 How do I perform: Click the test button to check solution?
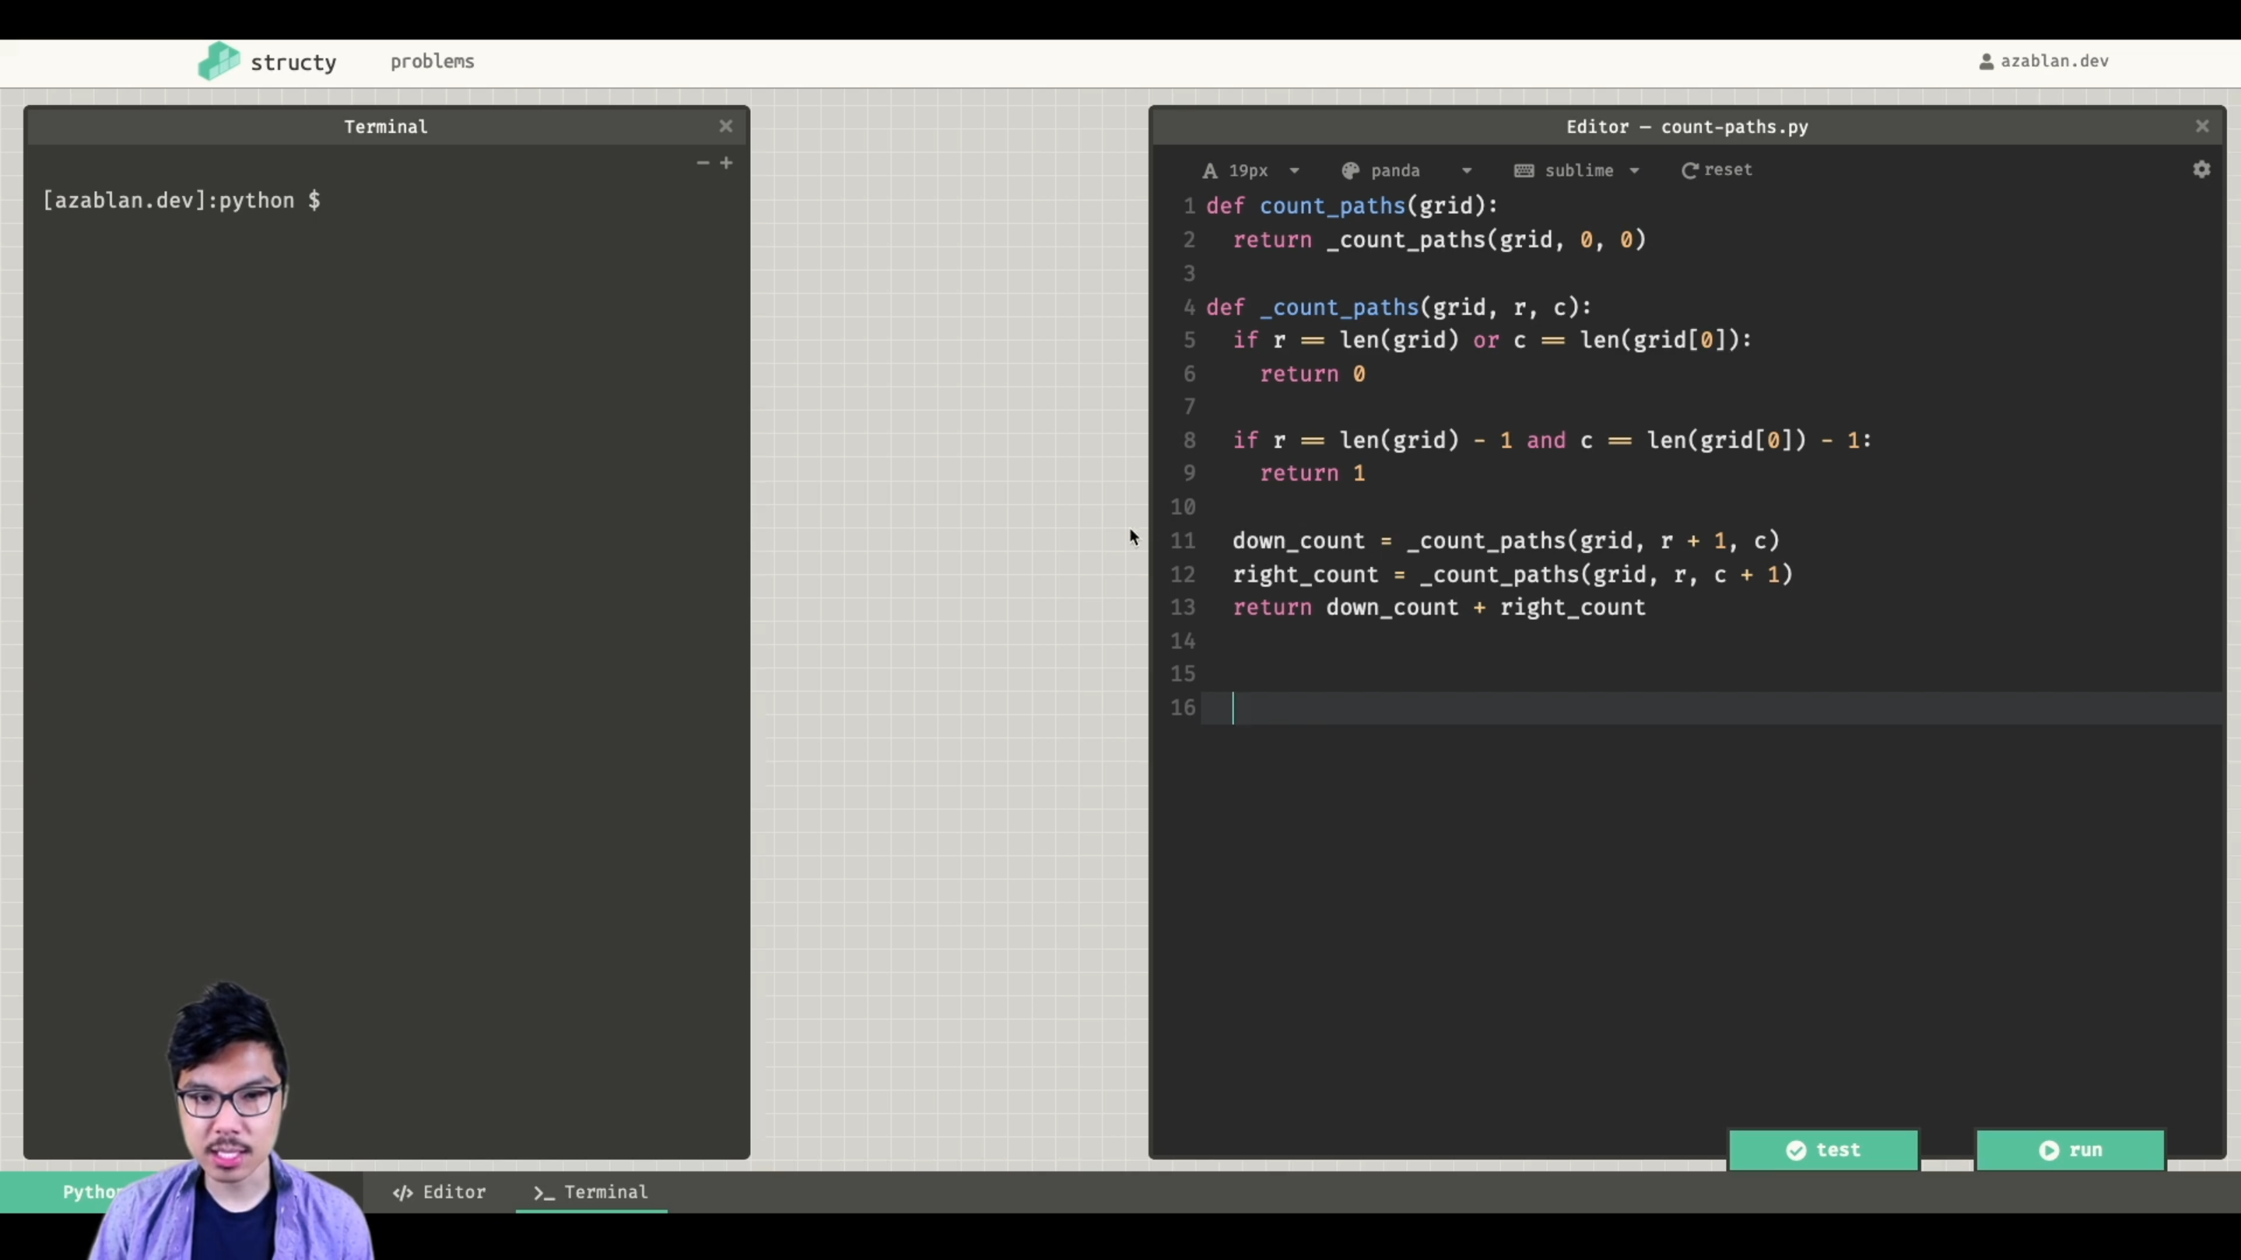coord(1822,1150)
